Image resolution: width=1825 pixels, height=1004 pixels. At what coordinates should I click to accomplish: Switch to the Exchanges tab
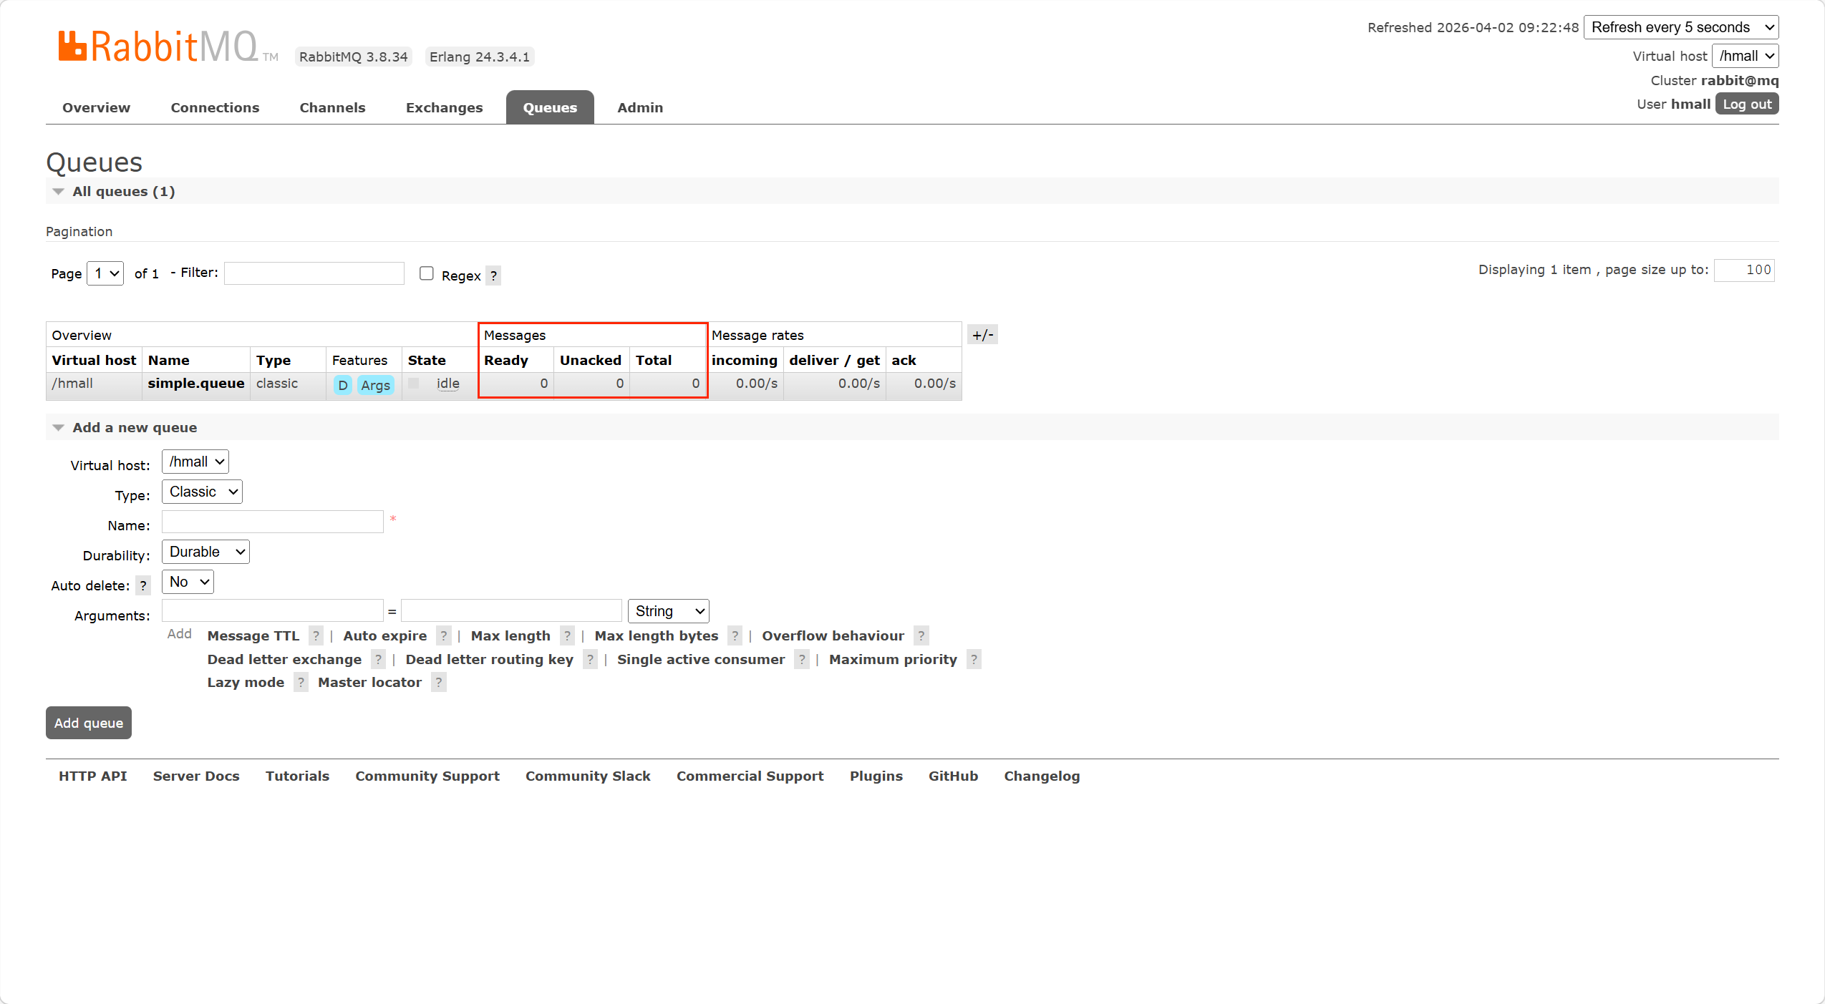pyautogui.click(x=444, y=107)
